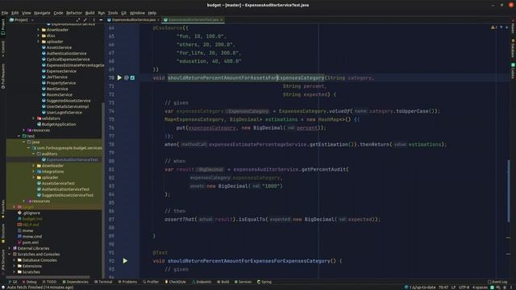The image size is (516, 290).
Task: Click the 70:47 cursor position indicator
Action: tap(443, 288)
